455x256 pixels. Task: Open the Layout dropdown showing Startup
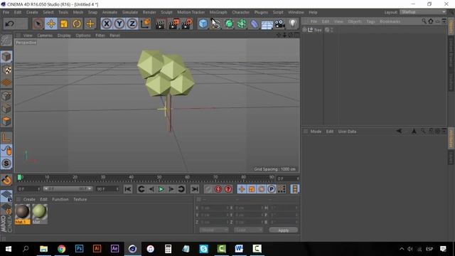423,12
